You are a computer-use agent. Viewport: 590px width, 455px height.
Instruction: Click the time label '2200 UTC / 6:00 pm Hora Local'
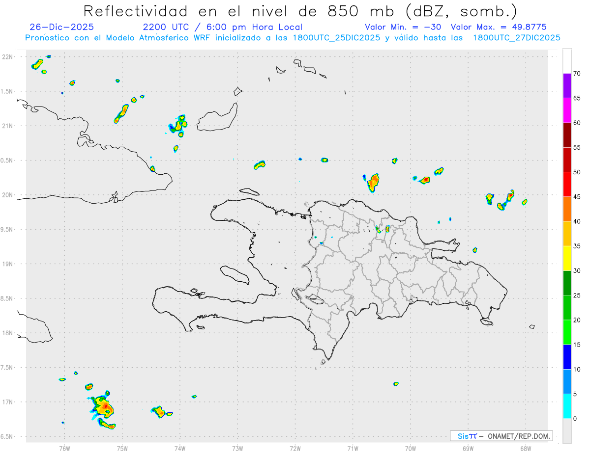point(222,27)
